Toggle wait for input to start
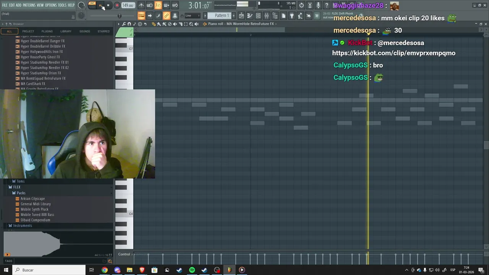The image size is (489, 275). (x=150, y=5)
